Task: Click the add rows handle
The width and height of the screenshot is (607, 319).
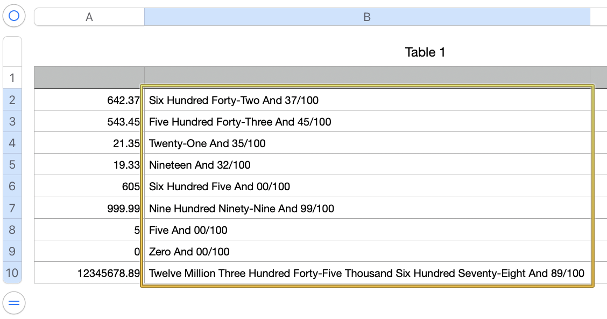Action: [x=14, y=303]
